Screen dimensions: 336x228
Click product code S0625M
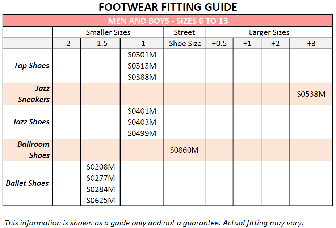click(x=100, y=200)
